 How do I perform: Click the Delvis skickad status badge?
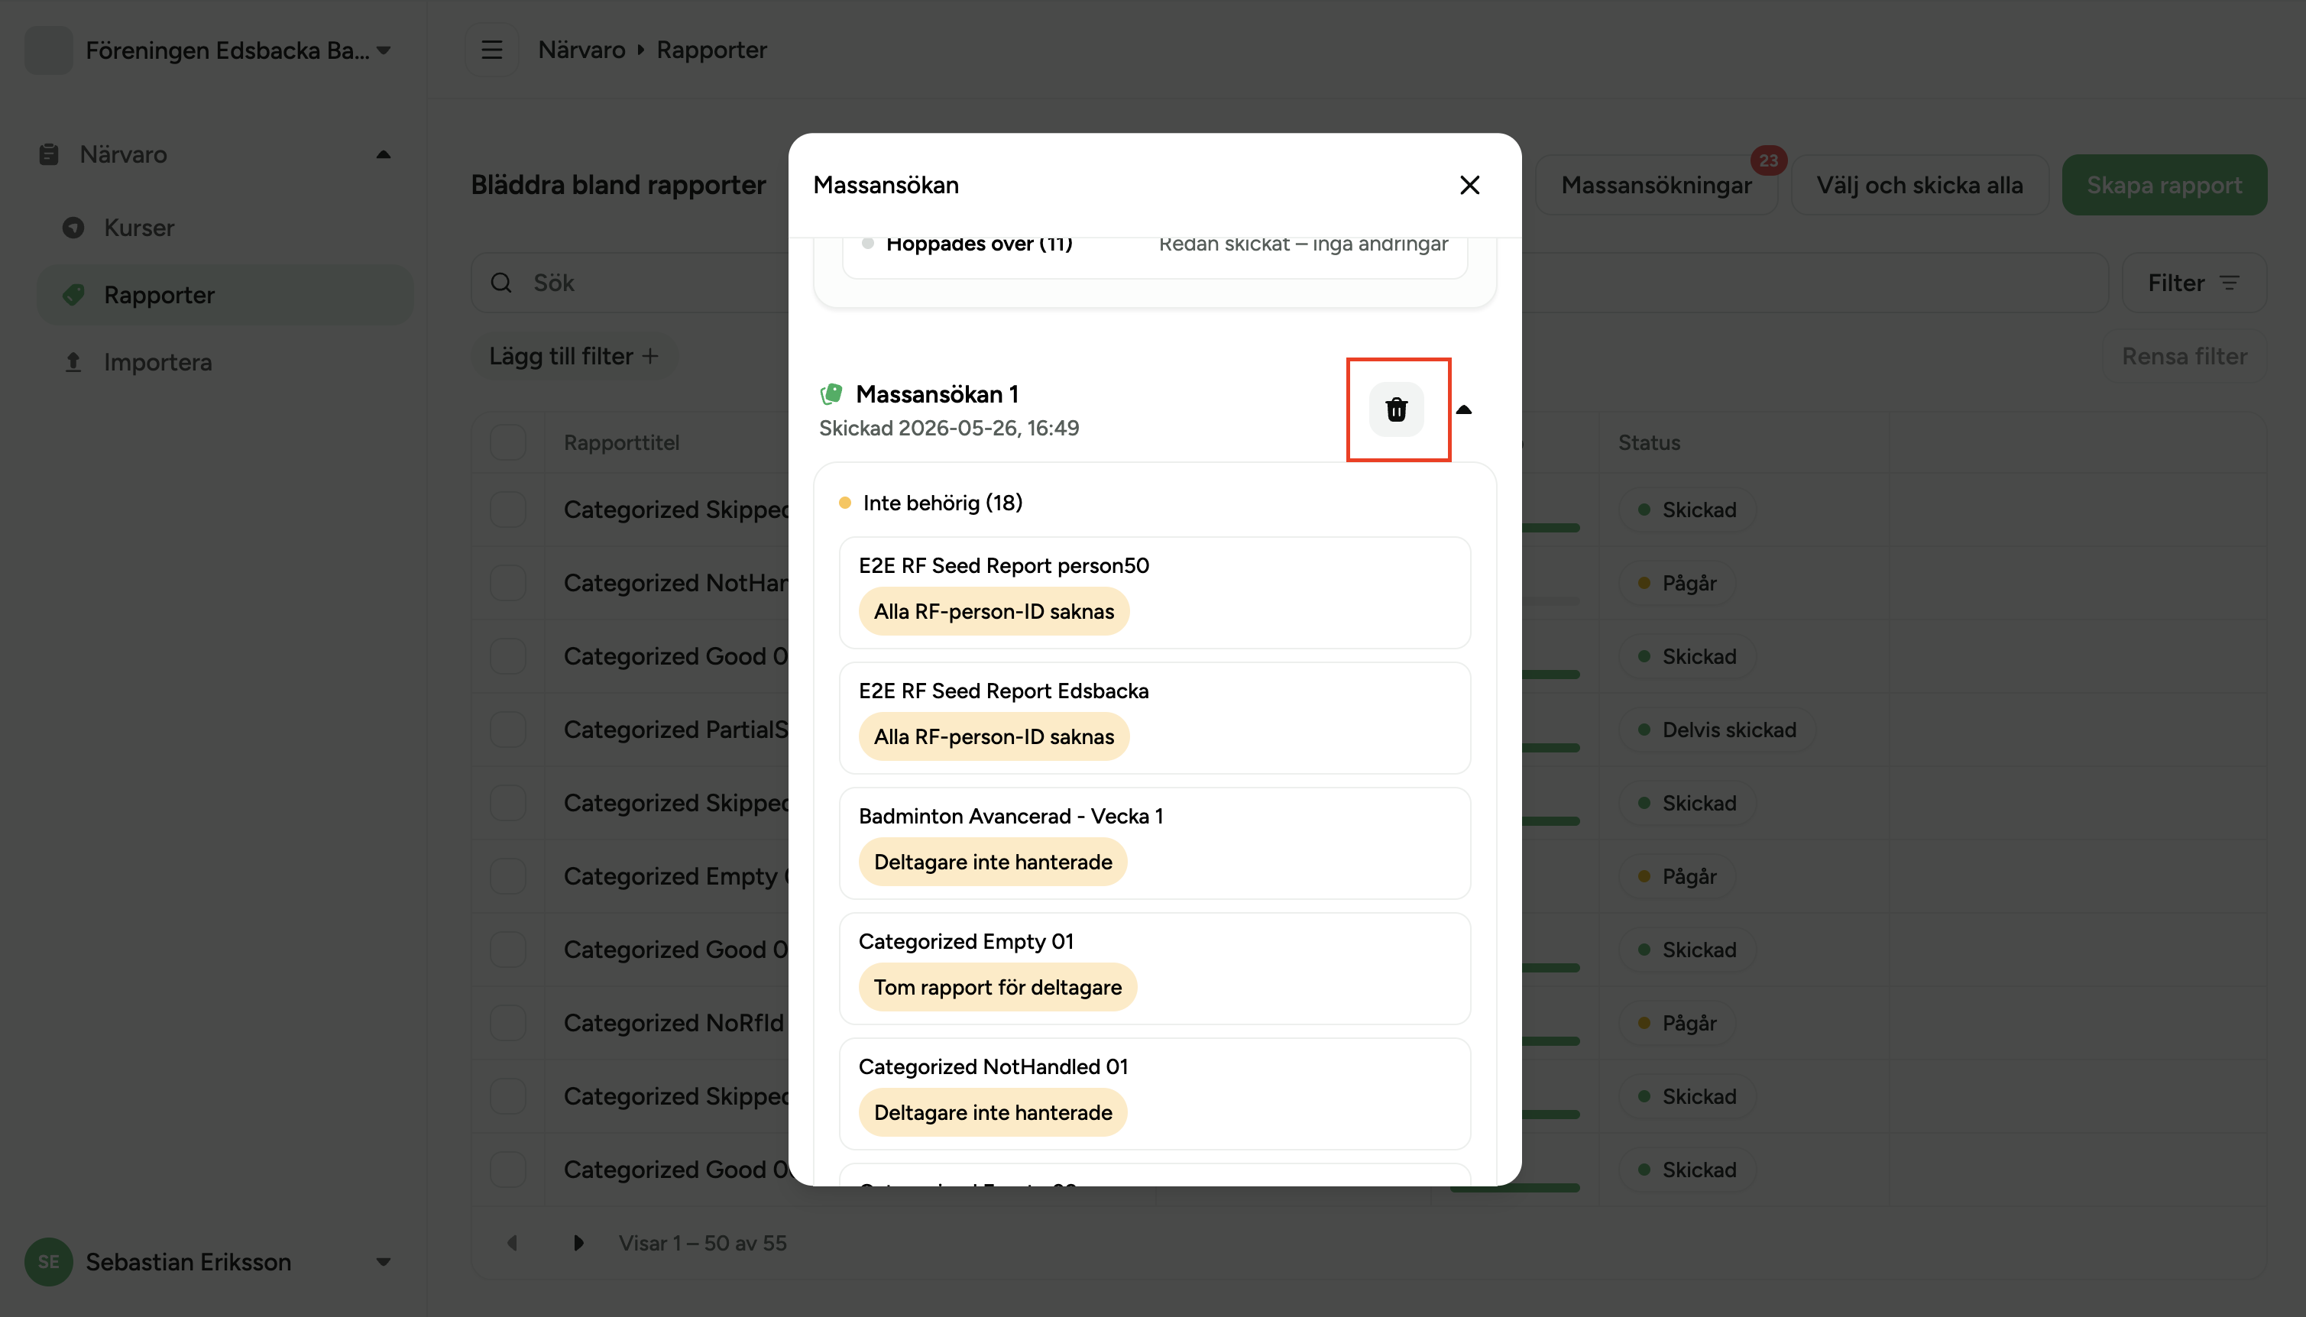pos(1718,729)
